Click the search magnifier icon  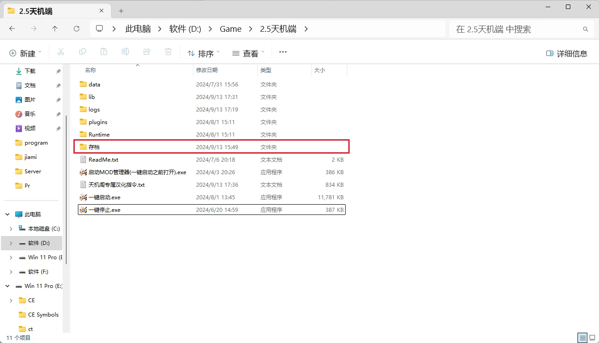(x=585, y=29)
